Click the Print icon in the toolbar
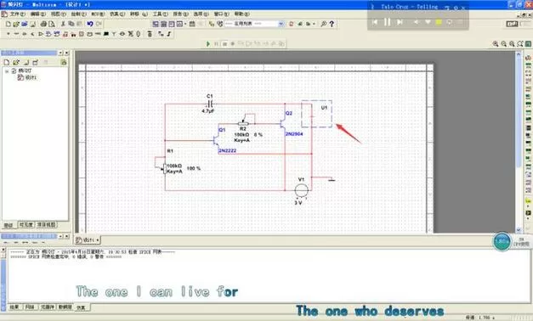The height and width of the screenshot is (321, 533). click(43, 24)
